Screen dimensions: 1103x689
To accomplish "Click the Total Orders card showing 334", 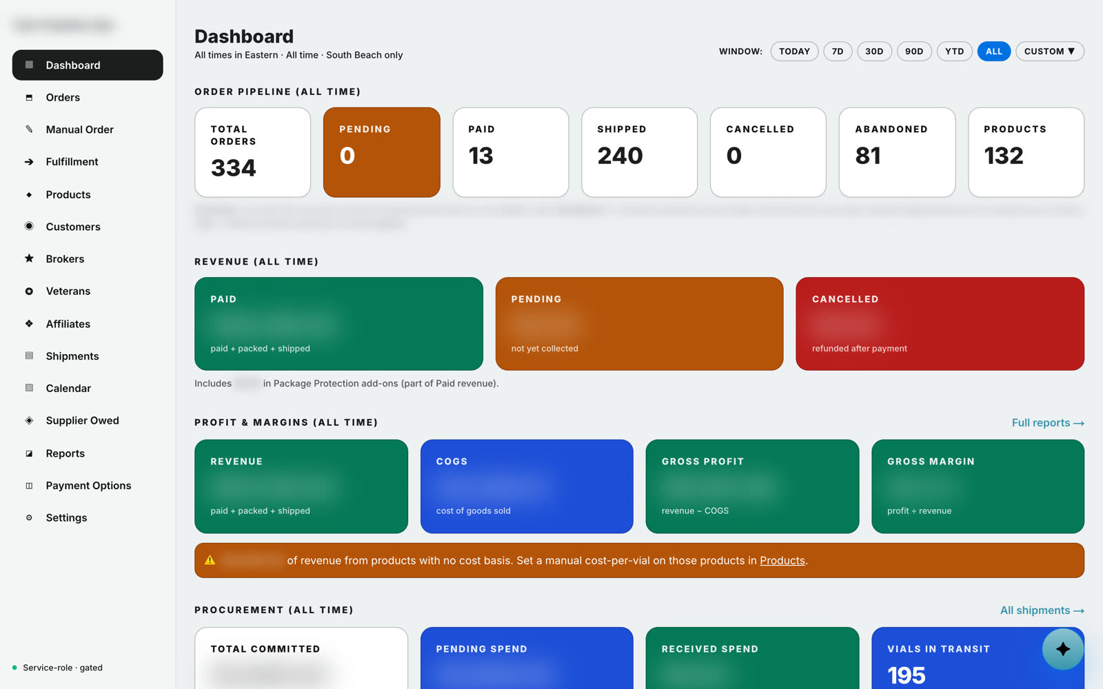I will (x=253, y=152).
